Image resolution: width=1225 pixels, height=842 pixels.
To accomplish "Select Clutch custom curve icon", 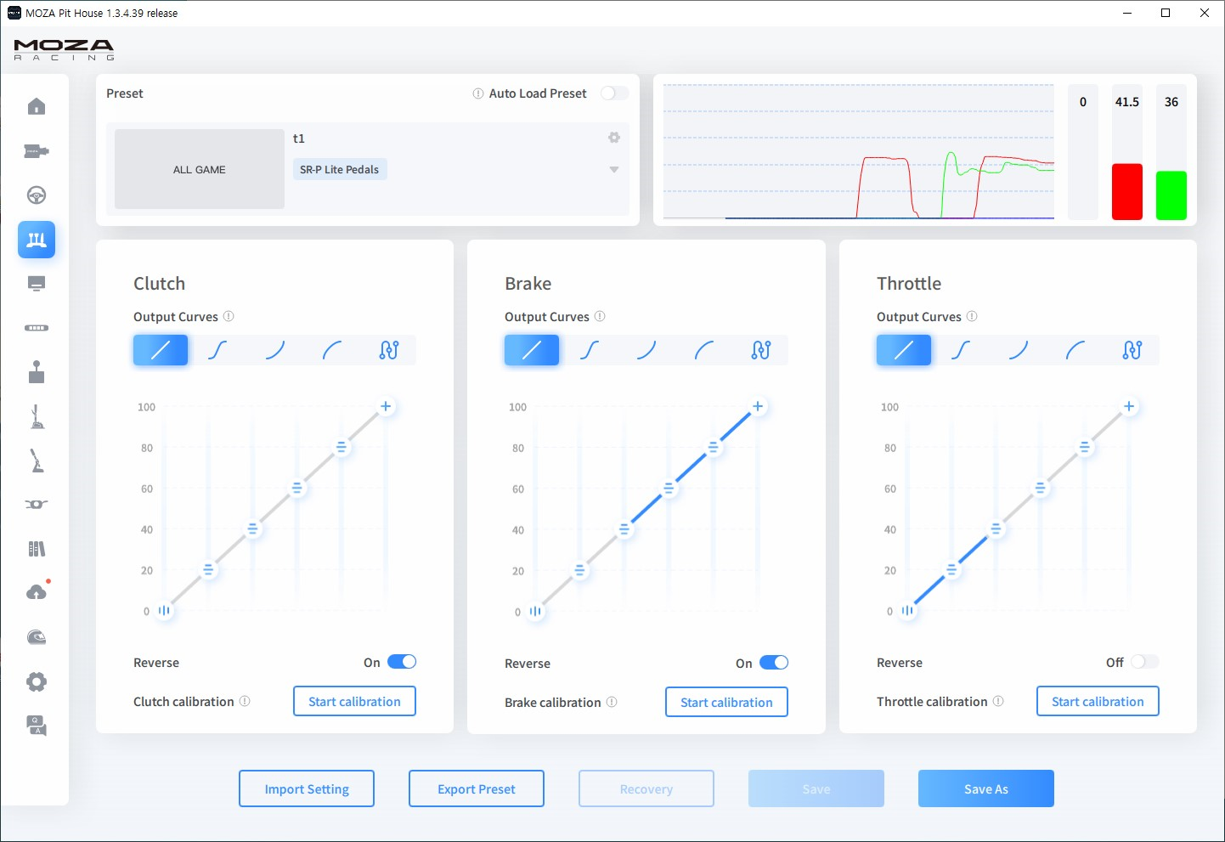I will click(x=389, y=350).
